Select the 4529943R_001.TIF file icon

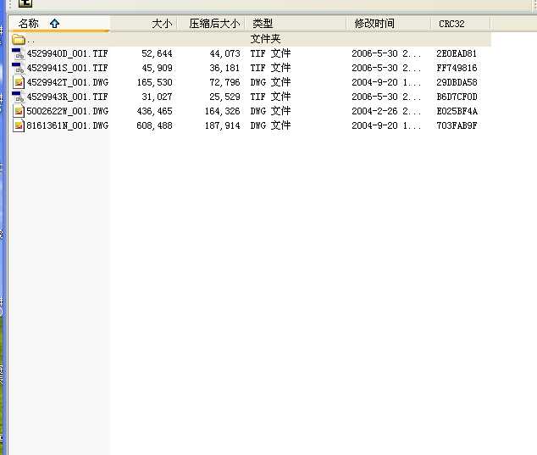(x=18, y=97)
